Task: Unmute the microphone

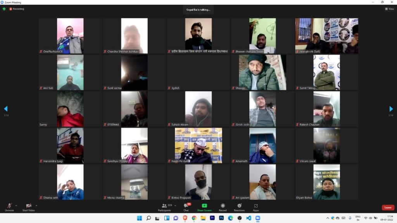Action: (x=9, y=207)
